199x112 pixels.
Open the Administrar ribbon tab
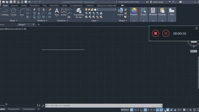point(54,6)
